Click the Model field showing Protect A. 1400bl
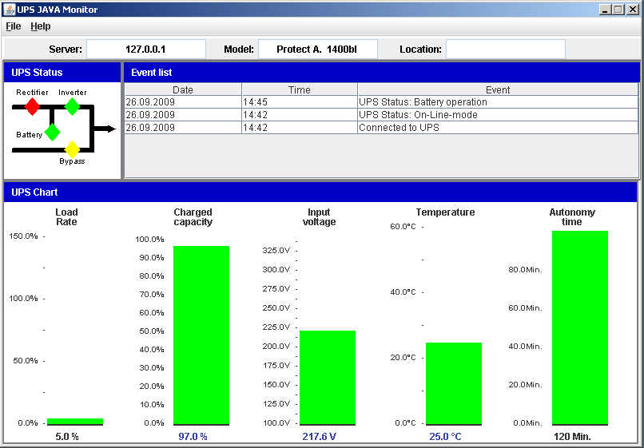The width and height of the screenshot is (644, 448). click(317, 50)
